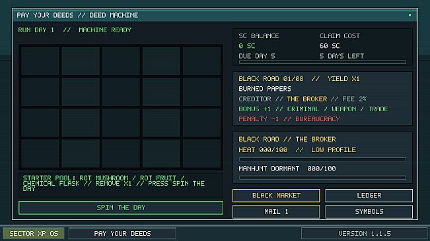
Task: Open the Ledger
Action: click(369, 196)
